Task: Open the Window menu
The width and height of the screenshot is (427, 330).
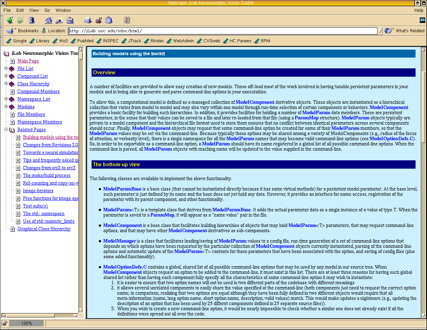Action: point(63,10)
